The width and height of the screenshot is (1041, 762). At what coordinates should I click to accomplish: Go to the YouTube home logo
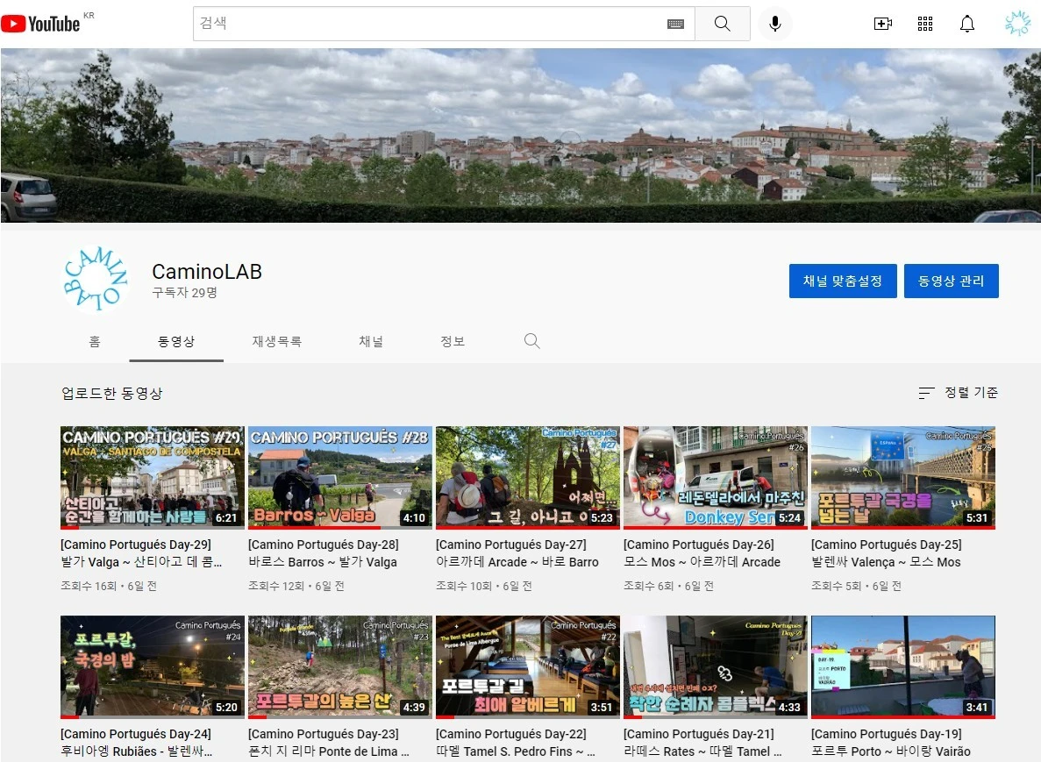40,24
